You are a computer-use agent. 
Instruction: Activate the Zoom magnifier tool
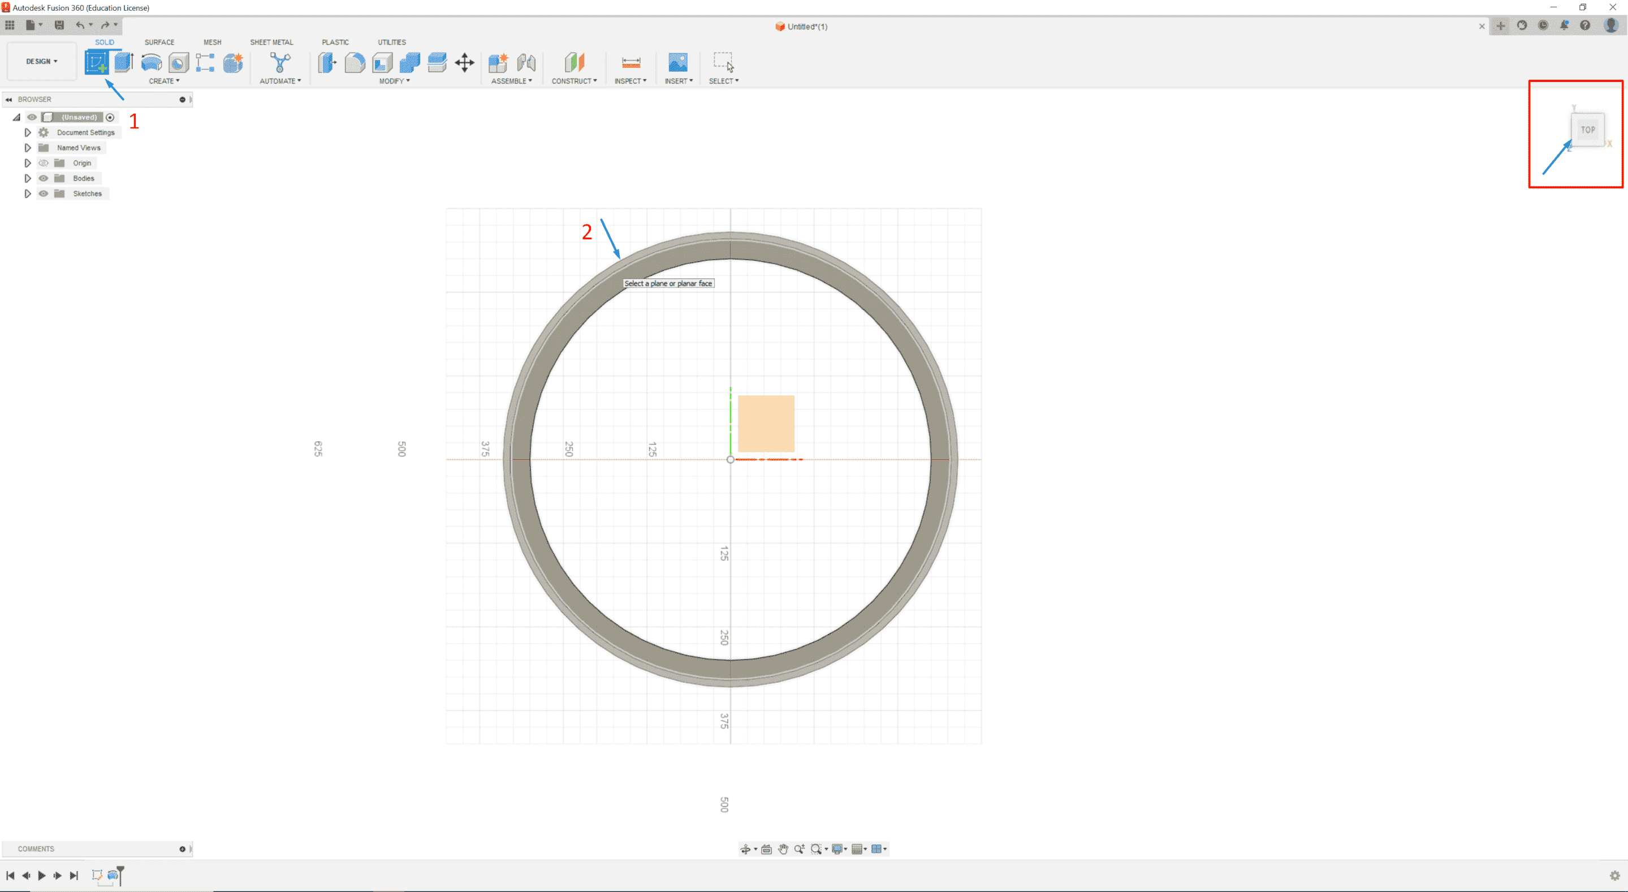[800, 849]
